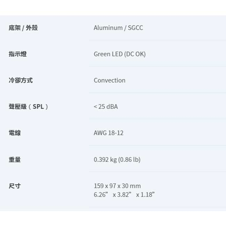This screenshot has width=226, height=226.
Task: Click the 尺寸 row label
Action: pos(15,186)
